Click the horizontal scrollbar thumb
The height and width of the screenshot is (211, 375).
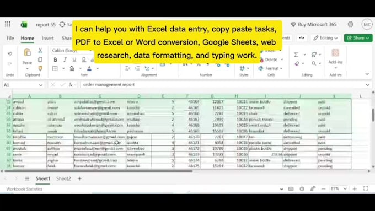(99, 171)
